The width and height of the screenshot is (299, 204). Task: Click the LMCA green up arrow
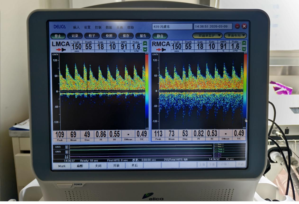(x=145, y=43)
